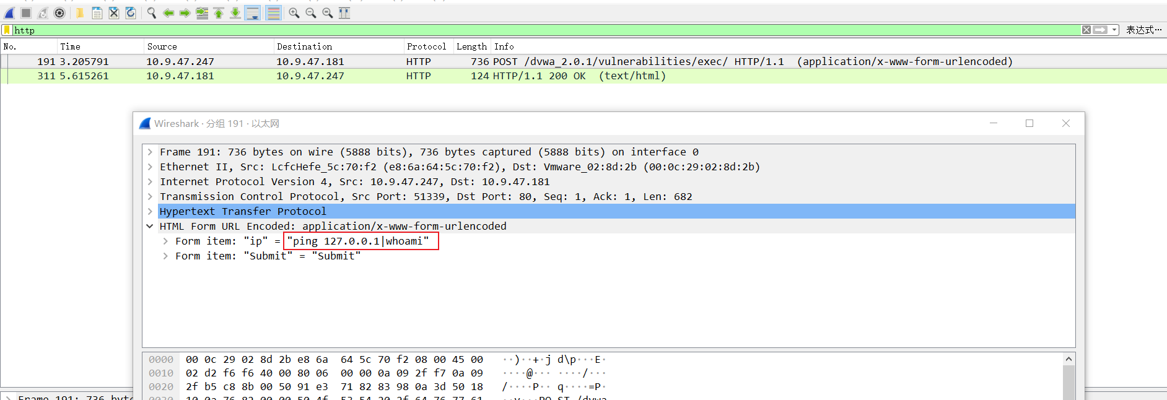
Task: Clear the http display filter
Action: point(1086,30)
